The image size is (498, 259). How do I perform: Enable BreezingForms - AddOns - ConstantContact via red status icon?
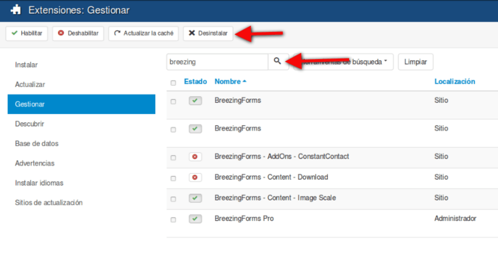pos(195,157)
